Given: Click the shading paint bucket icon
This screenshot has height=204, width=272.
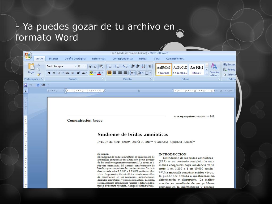Looking at the screenshot, I should 139,73.
